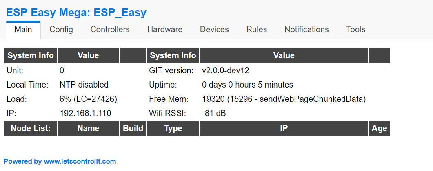Click the IP address 192.168.1.110
Screen dimensions: 433x171
[x=85, y=113]
